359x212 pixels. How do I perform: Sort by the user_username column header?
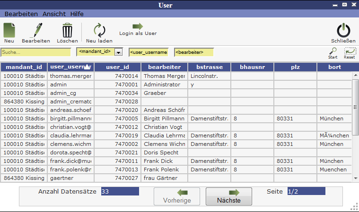70,67
